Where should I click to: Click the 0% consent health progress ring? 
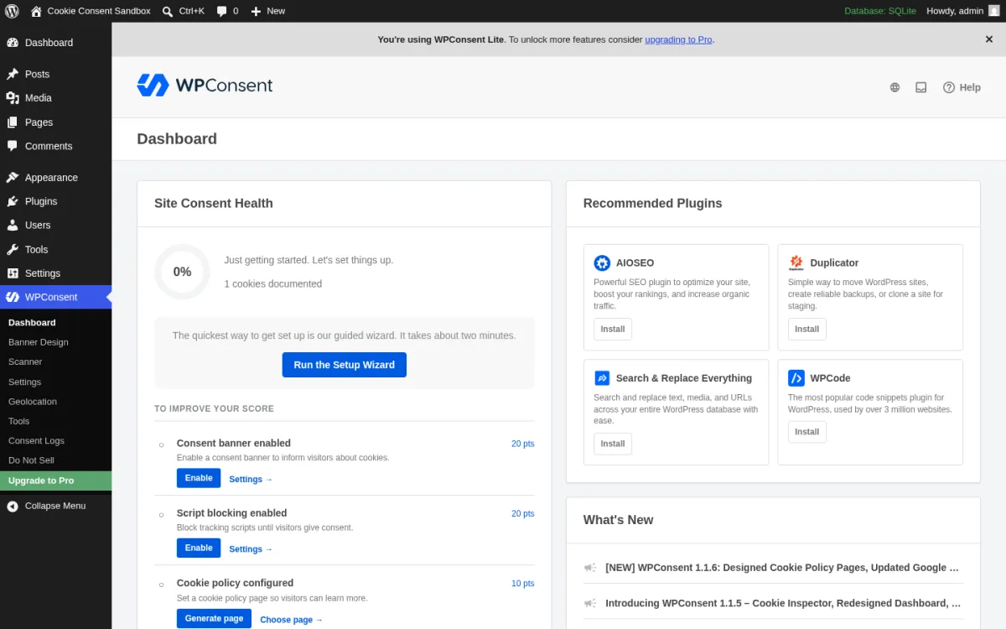[x=182, y=272]
